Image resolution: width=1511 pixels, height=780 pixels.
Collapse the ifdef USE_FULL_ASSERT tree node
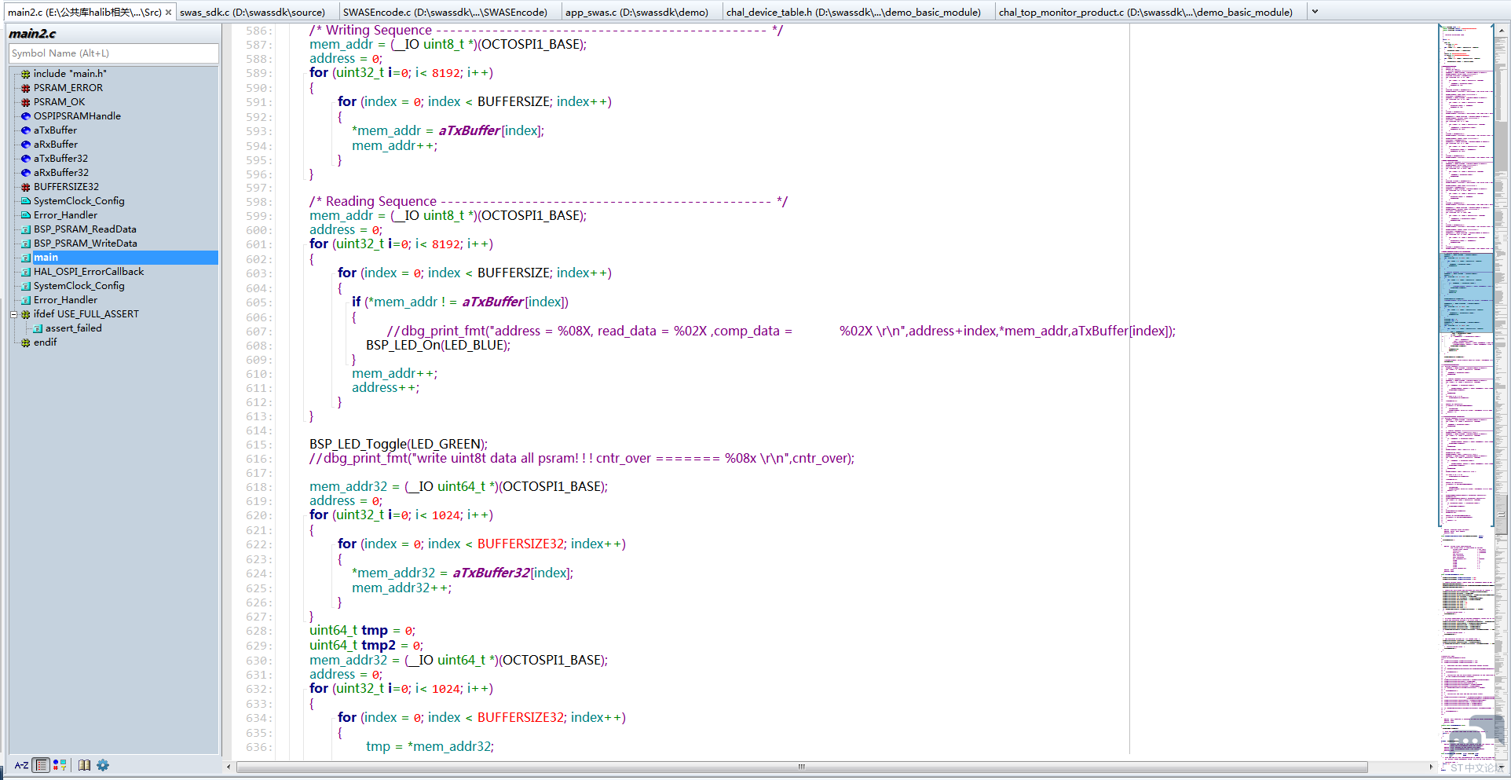point(13,314)
